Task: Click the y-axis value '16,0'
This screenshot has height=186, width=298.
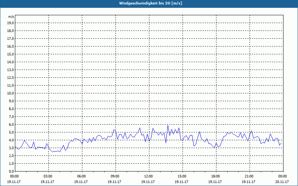Action: tap(10, 46)
